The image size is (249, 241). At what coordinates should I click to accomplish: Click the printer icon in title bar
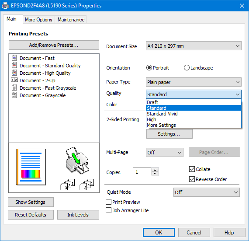tap(5, 6)
